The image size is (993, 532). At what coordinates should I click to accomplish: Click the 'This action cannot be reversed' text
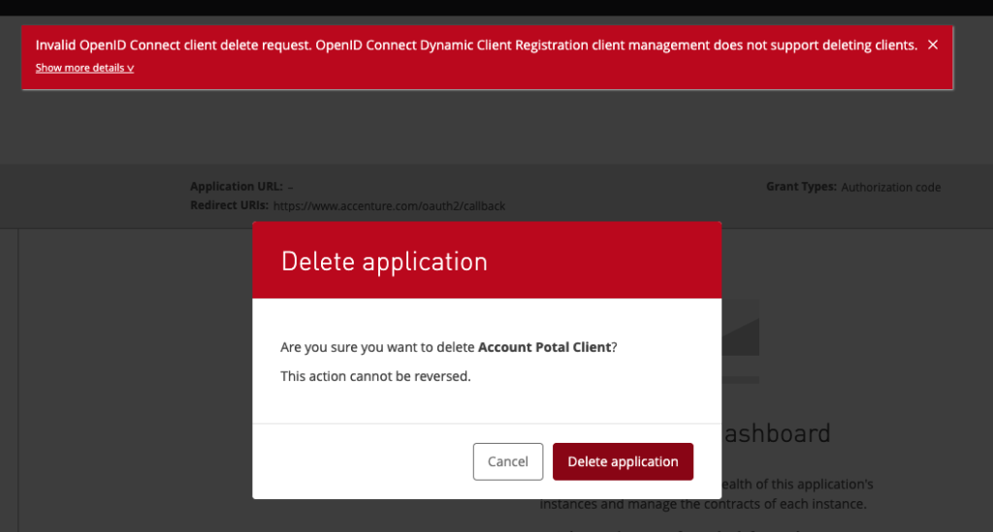point(375,376)
